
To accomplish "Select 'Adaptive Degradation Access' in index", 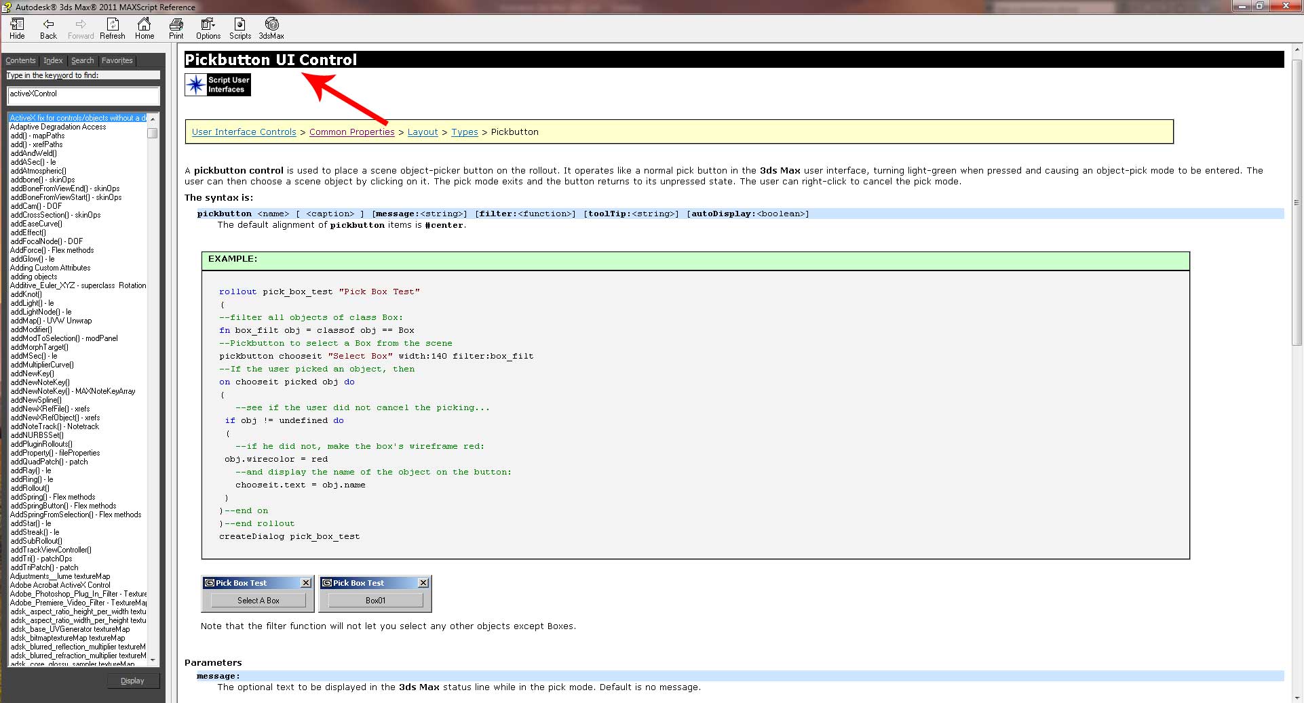I will pos(58,127).
